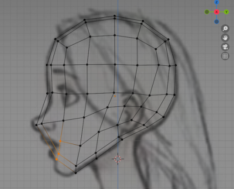Click the 3D cursor crosshair
Image resolution: width=234 pixels, height=189 pixels.
117,159
